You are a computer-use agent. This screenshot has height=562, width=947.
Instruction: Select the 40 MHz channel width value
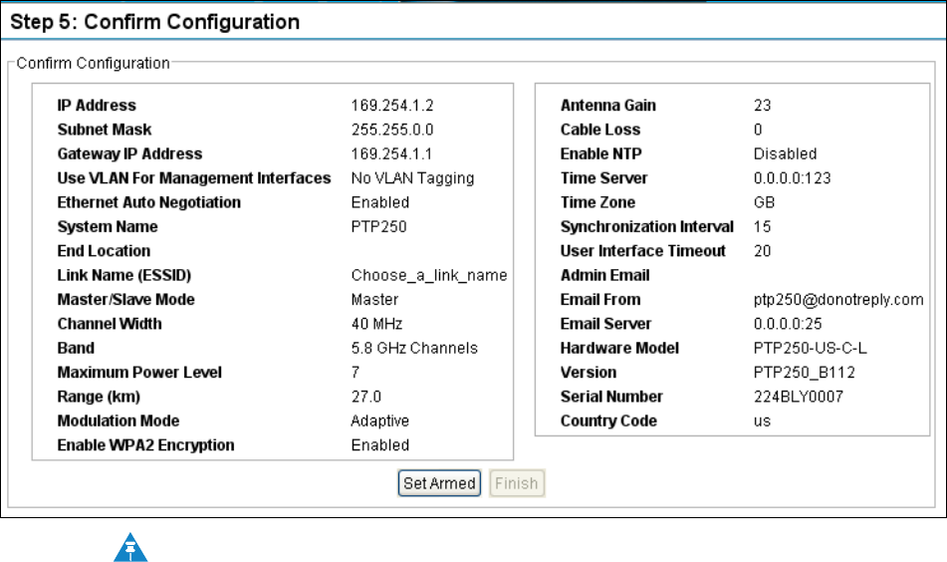tap(376, 324)
